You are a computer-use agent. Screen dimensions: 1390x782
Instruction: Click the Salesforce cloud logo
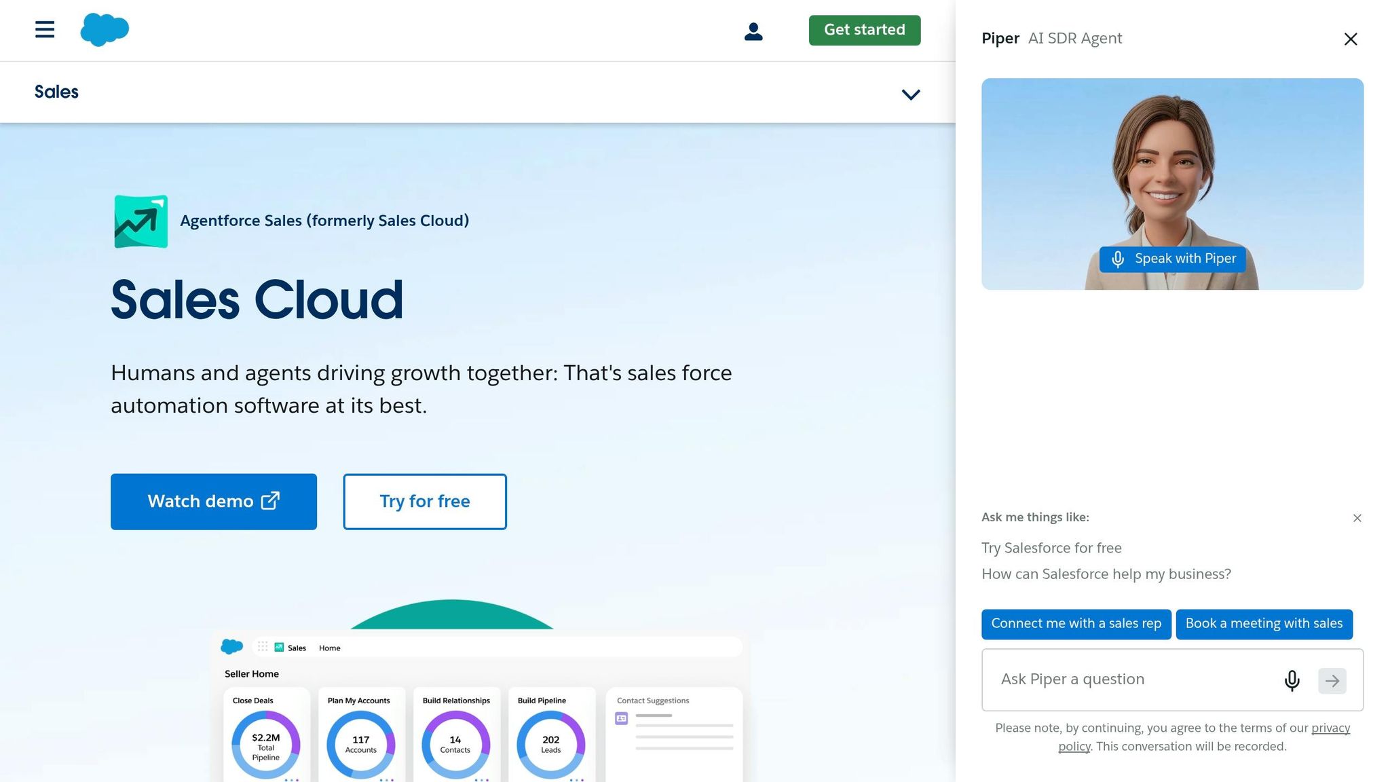pos(105,30)
